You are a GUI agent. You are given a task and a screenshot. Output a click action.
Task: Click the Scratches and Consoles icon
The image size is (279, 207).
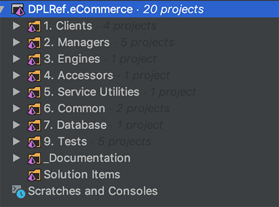coord(18,191)
